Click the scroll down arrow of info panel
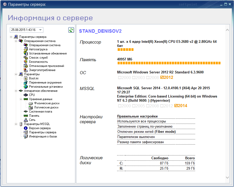The width and height of the screenshot is (234, 187). click(x=227, y=177)
